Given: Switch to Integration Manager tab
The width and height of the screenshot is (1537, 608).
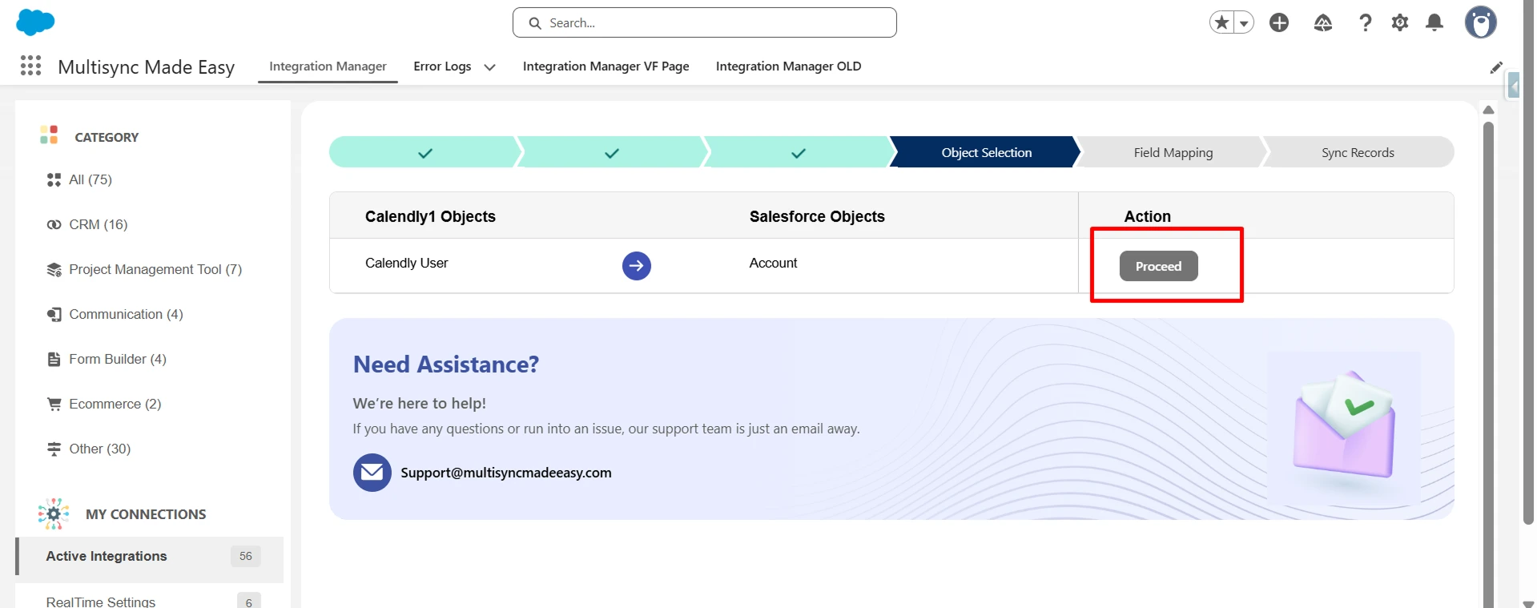Looking at the screenshot, I should [328, 66].
